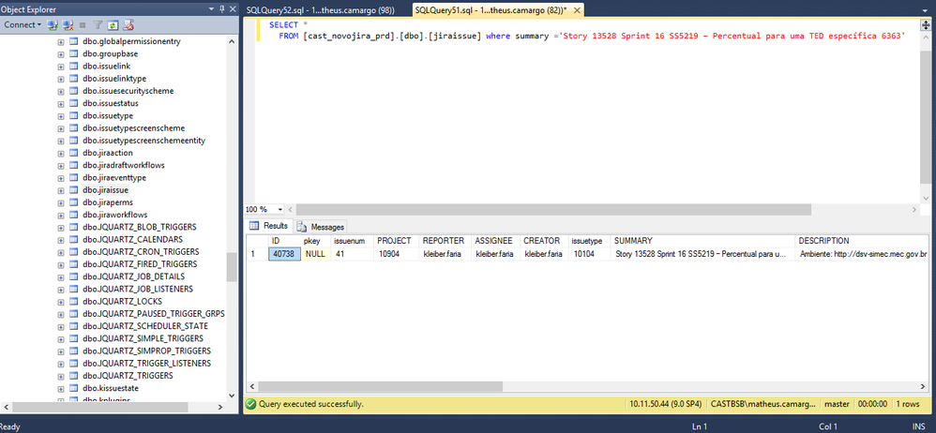Click the table icon beside dbo.kissuestate
Screen dimensions: 936x433
pos(74,388)
